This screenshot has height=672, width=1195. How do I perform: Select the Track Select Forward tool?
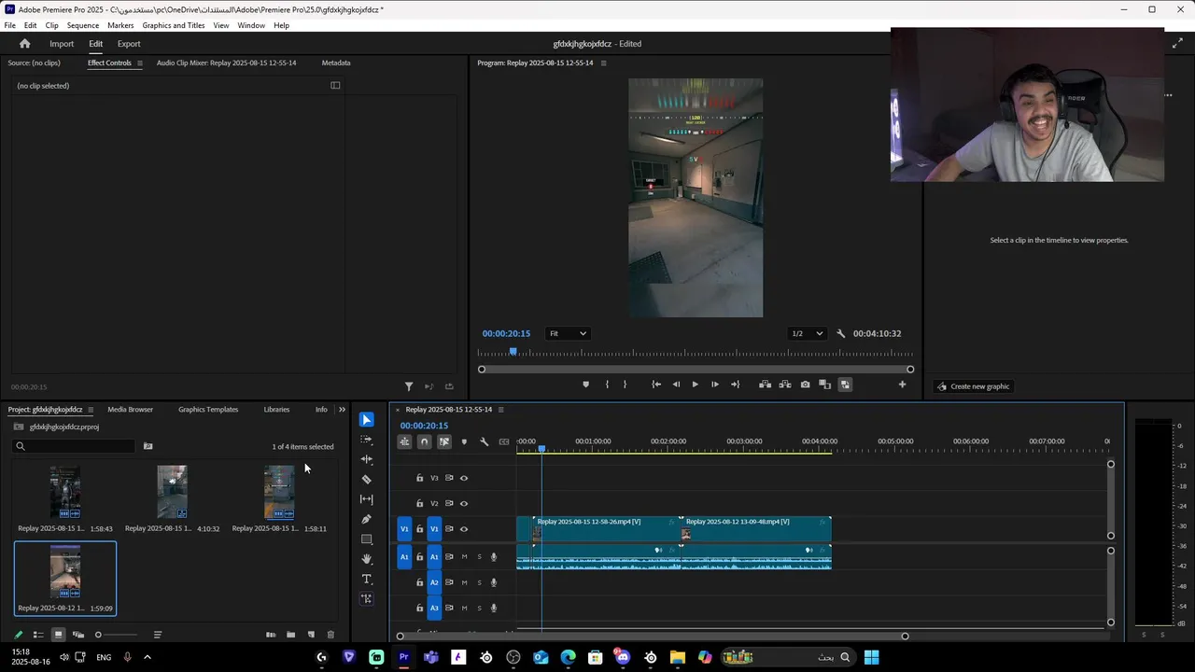[x=367, y=440]
